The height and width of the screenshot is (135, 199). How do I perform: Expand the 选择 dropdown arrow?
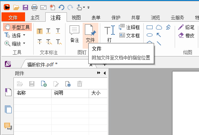(24, 35)
